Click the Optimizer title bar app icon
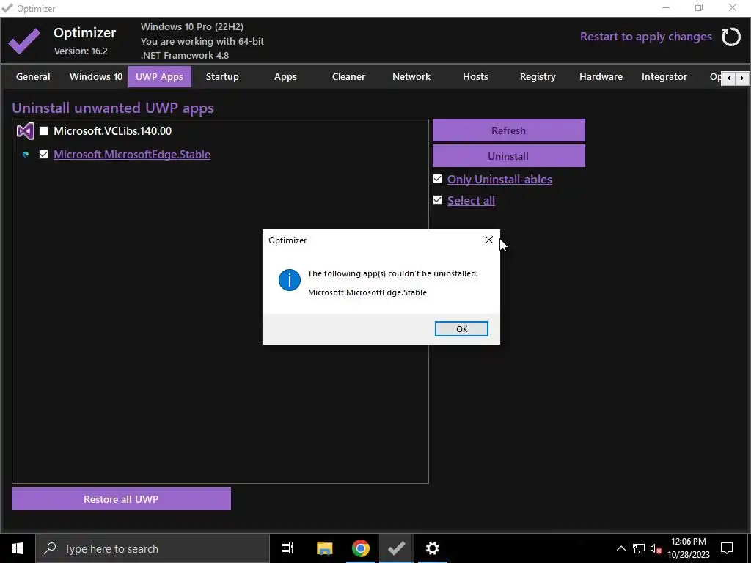This screenshot has height=563, width=751. coord(7,8)
